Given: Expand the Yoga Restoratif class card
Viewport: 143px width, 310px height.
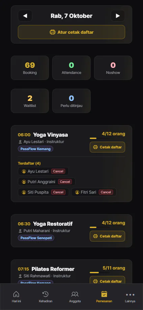Looking at the screenshot, I should tap(71, 231).
